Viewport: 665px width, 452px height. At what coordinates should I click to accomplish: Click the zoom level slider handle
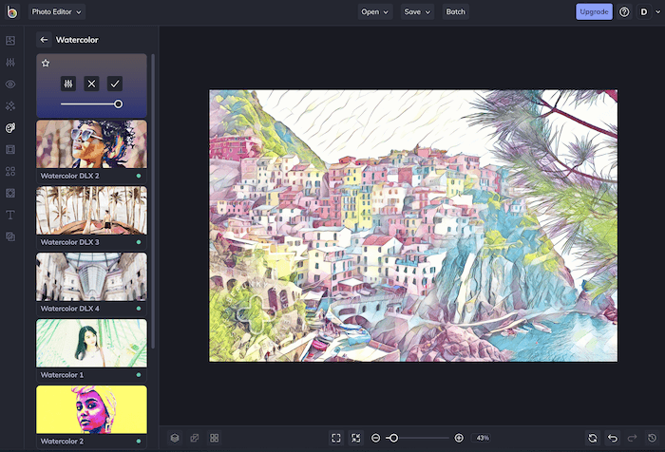393,438
